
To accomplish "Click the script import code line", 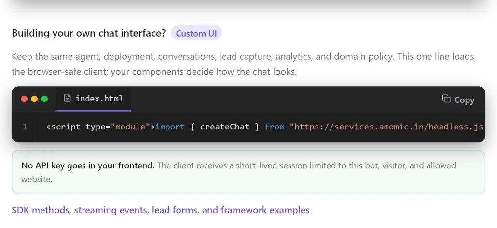I will tap(265, 127).
